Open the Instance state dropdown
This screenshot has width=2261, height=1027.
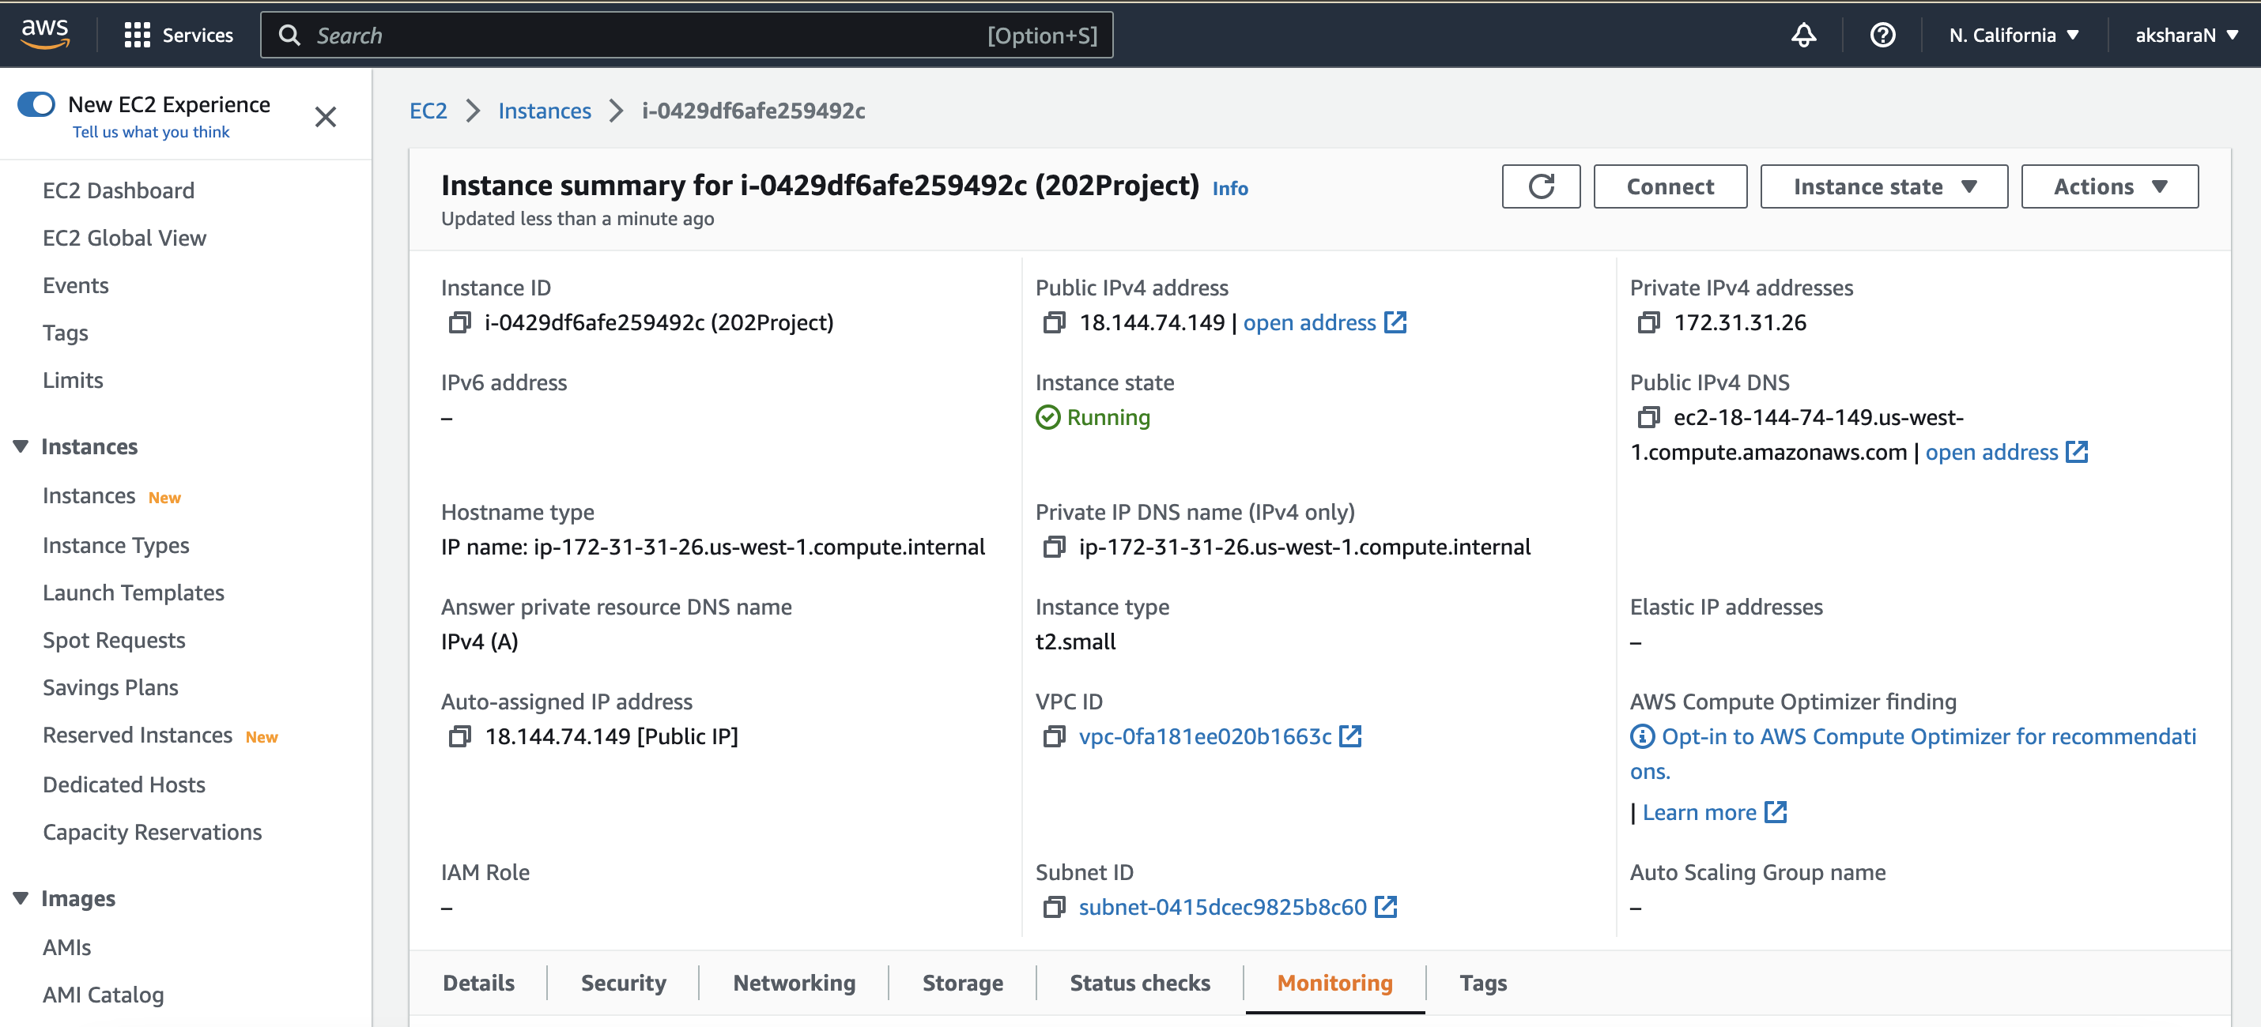coord(1884,186)
